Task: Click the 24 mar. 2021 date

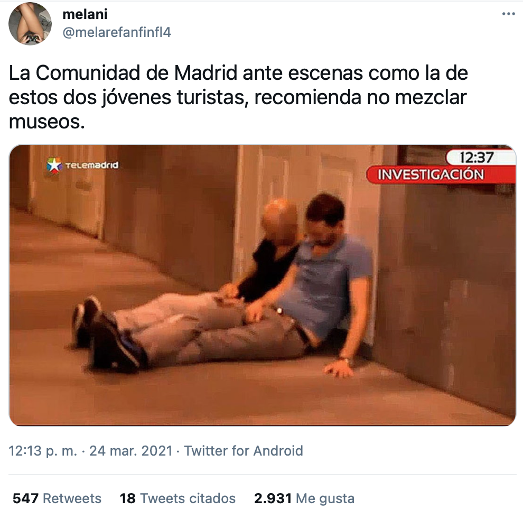Action: pyautogui.click(x=131, y=451)
